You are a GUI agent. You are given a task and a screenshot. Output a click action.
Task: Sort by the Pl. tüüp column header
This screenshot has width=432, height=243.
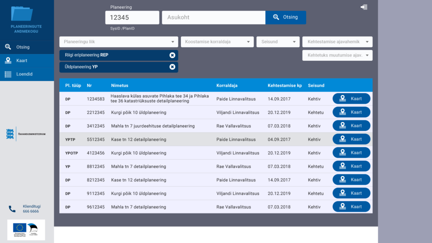coord(73,85)
